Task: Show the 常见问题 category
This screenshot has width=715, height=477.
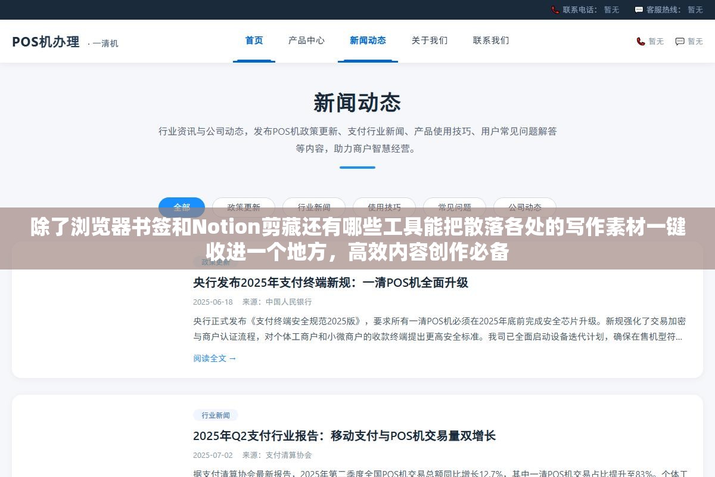Action: (x=455, y=207)
